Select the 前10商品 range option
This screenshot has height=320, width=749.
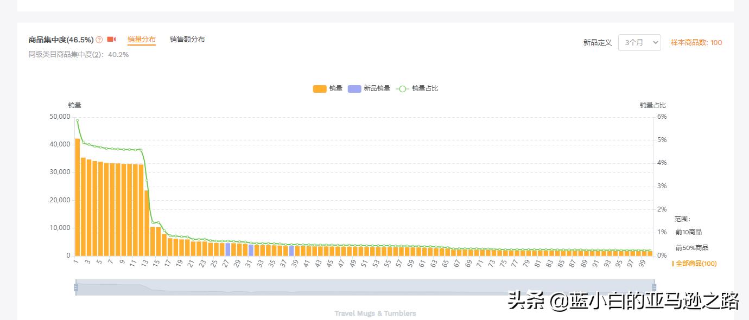click(x=688, y=232)
